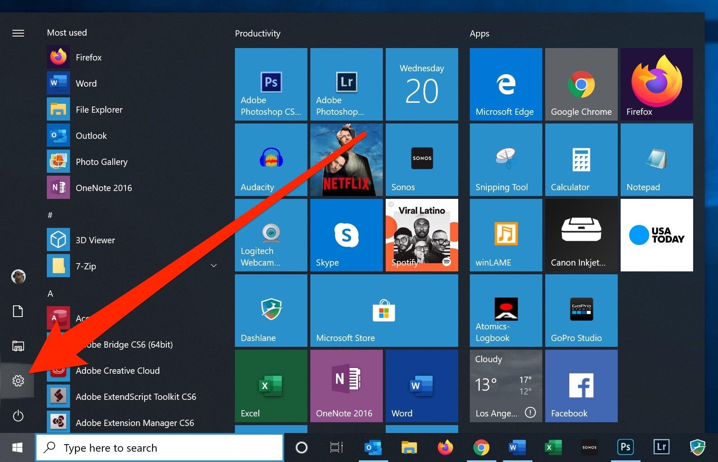Open Sonos from the taskbar
The height and width of the screenshot is (462, 718).
589,447
